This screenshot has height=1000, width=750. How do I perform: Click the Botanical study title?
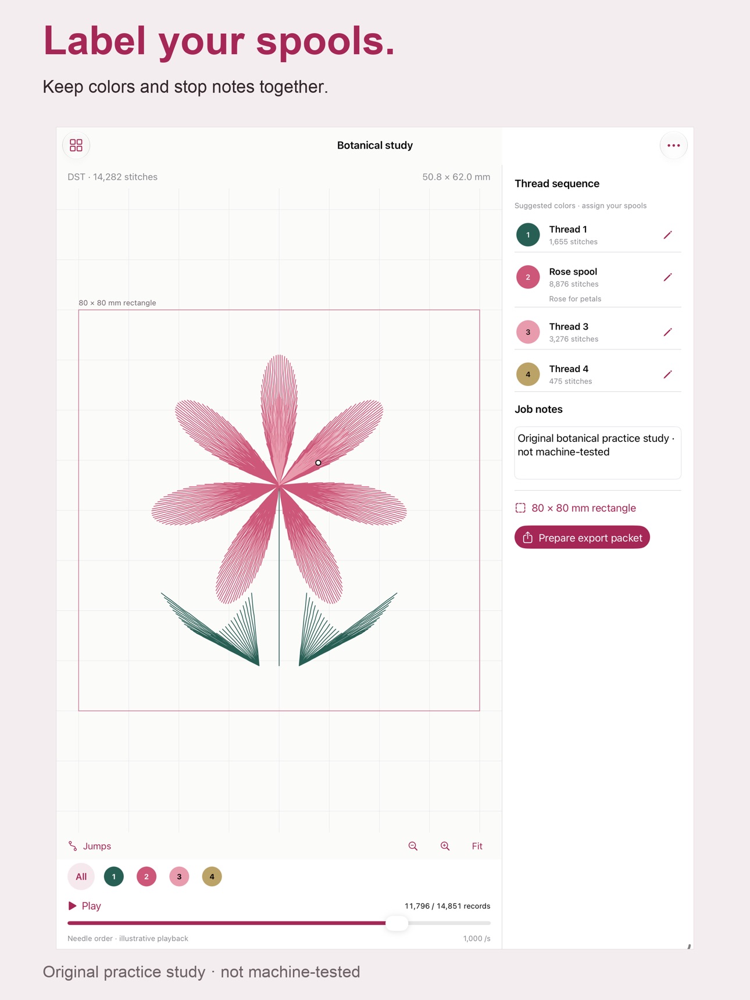[375, 145]
